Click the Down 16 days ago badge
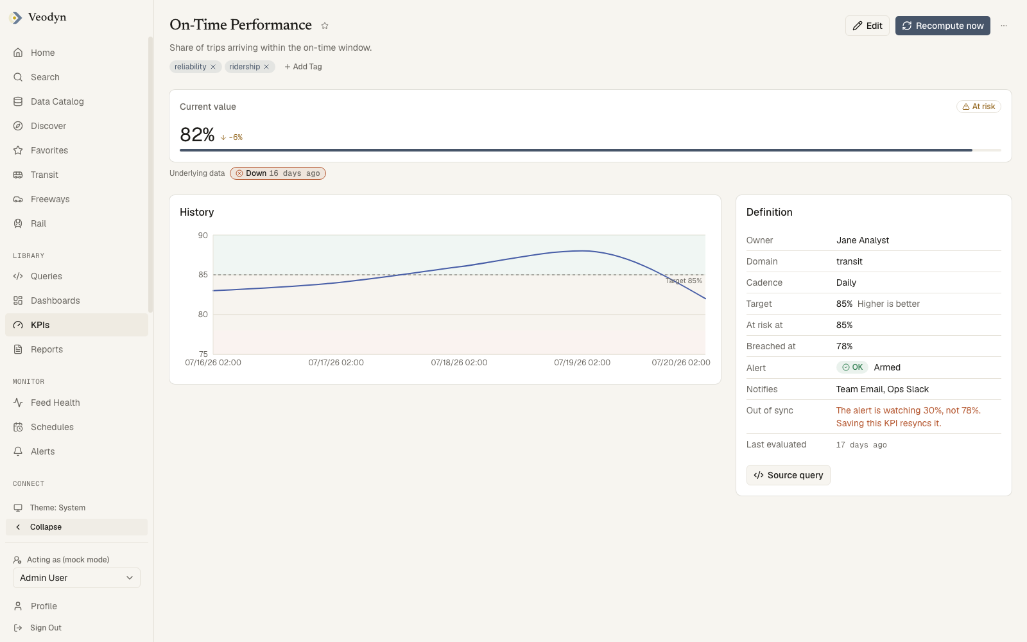The width and height of the screenshot is (1027, 642). tap(278, 173)
